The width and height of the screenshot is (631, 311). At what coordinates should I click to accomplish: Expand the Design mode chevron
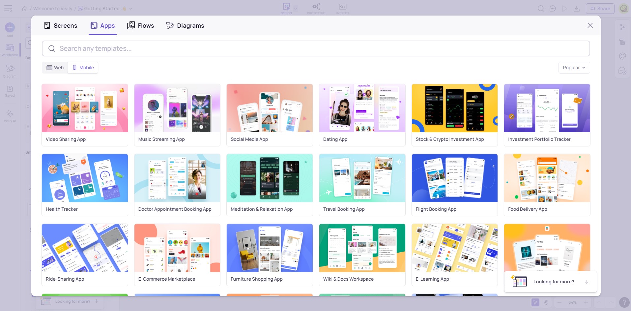point(296,9)
